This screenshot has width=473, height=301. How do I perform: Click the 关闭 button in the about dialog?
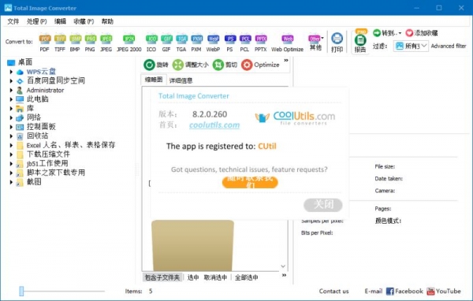(323, 205)
